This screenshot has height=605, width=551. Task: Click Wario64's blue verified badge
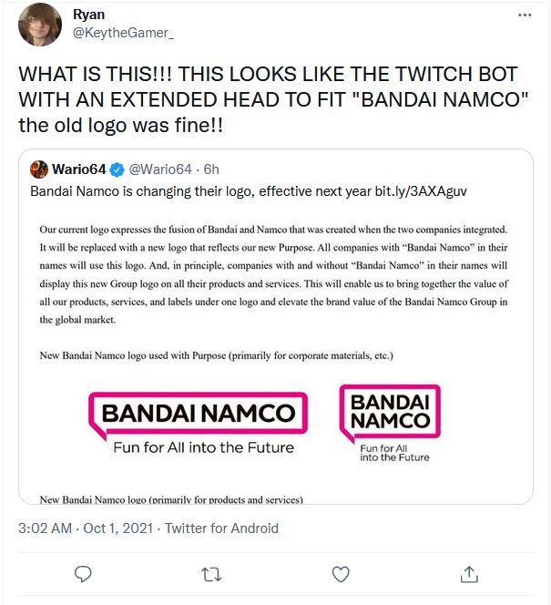[117, 169]
